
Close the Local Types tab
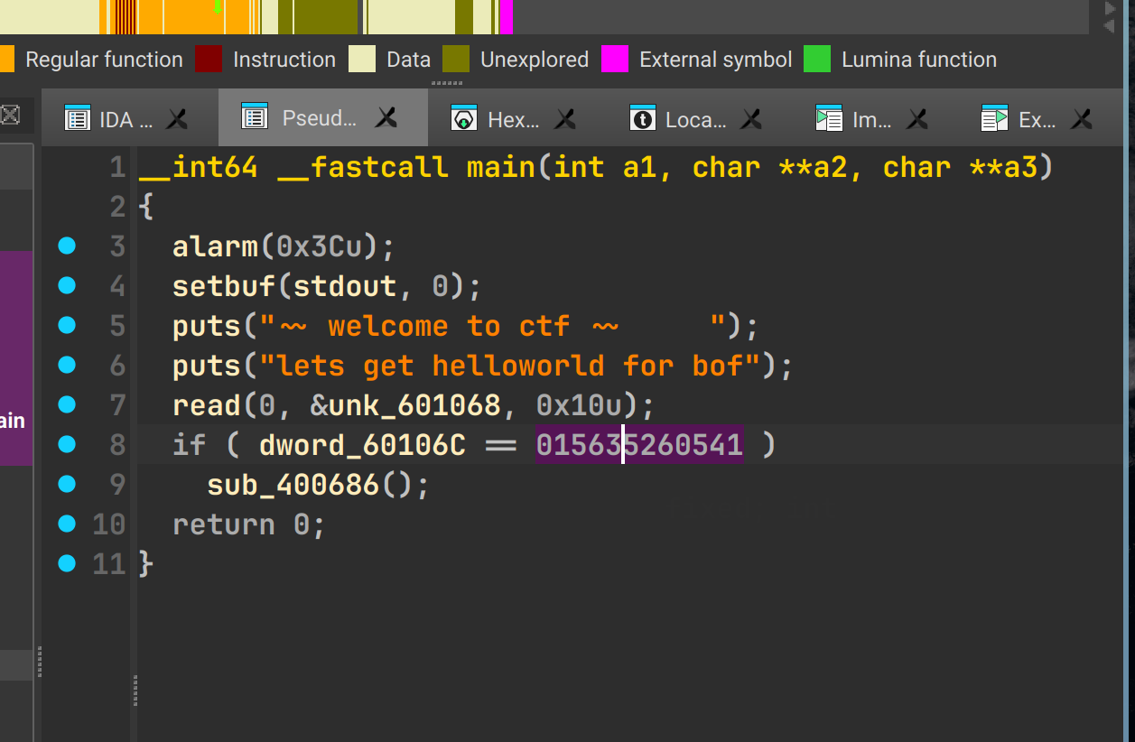pos(751,118)
